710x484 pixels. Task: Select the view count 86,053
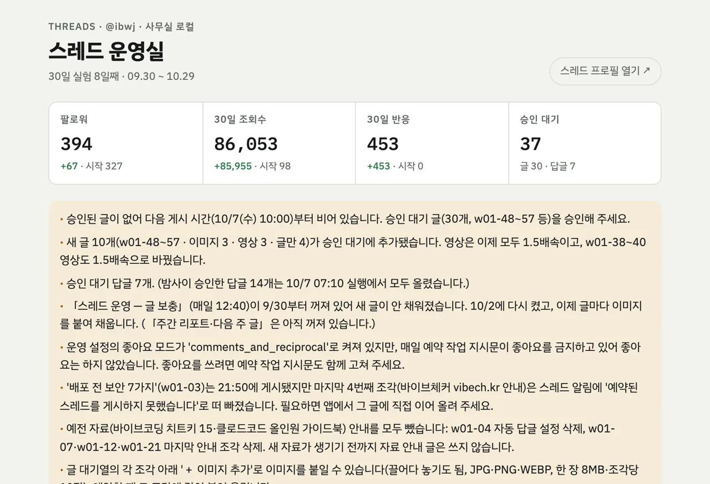tap(246, 144)
